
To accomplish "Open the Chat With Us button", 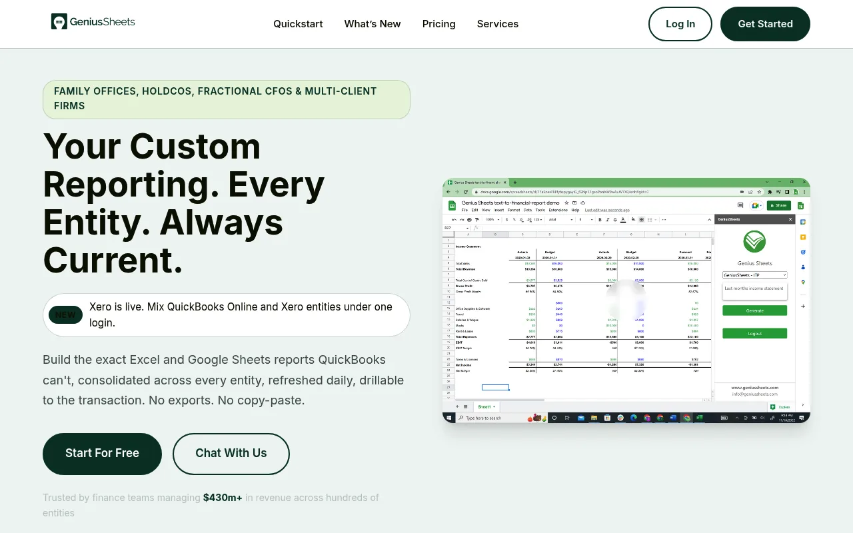I will [x=231, y=454].
